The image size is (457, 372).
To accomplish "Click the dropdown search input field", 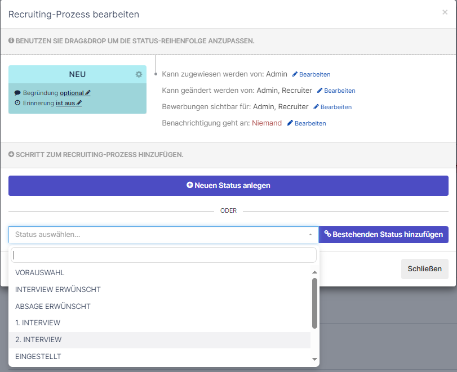I will coord(163,255).
